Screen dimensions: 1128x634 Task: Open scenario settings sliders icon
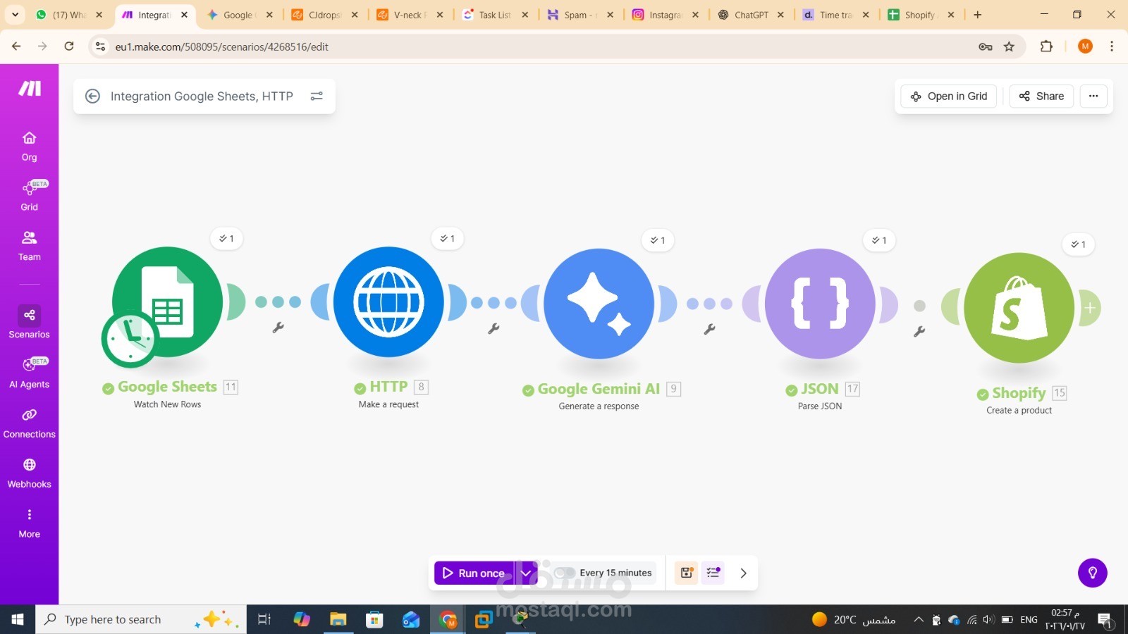point(317,96)
